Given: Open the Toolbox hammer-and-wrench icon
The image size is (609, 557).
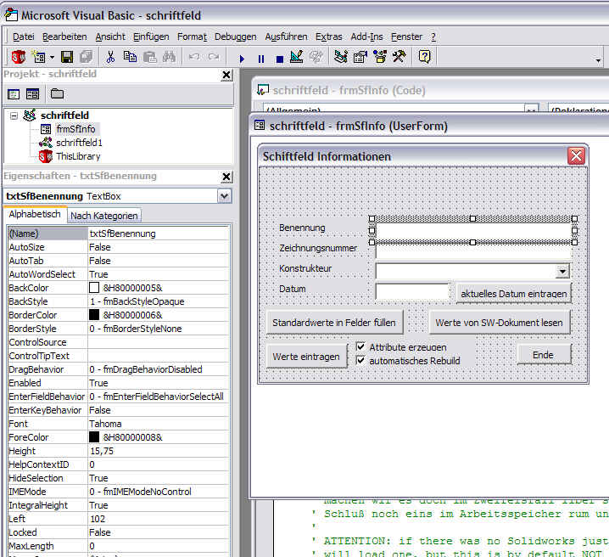Looking at the screenshot, I should tap(399, 57).
